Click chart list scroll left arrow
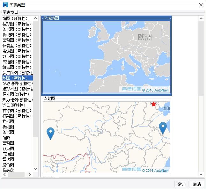The height and width of the screenshot is (189, 206). (x=4, y=174)
